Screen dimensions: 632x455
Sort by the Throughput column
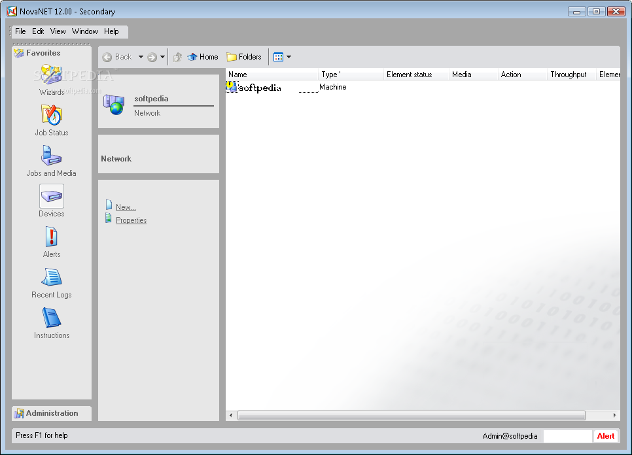pyautogui.click(x=572, y=75)
